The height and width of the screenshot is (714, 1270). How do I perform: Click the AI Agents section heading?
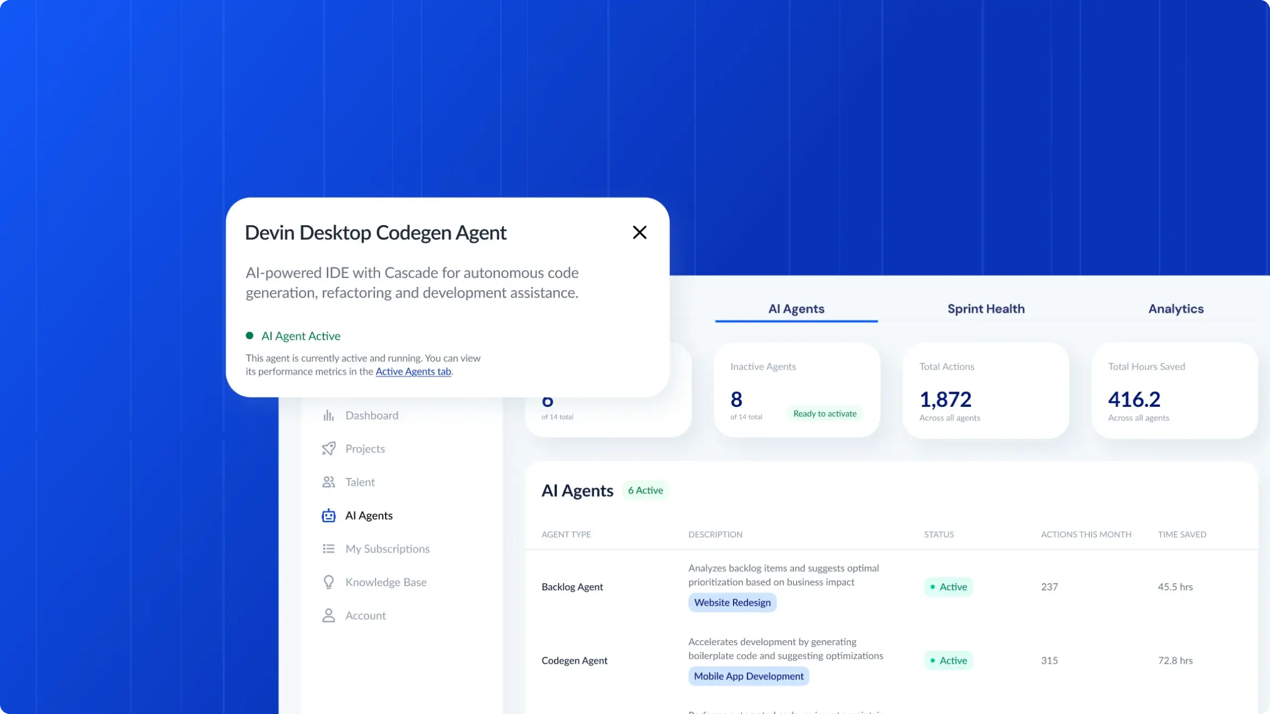tap(577, 490)
